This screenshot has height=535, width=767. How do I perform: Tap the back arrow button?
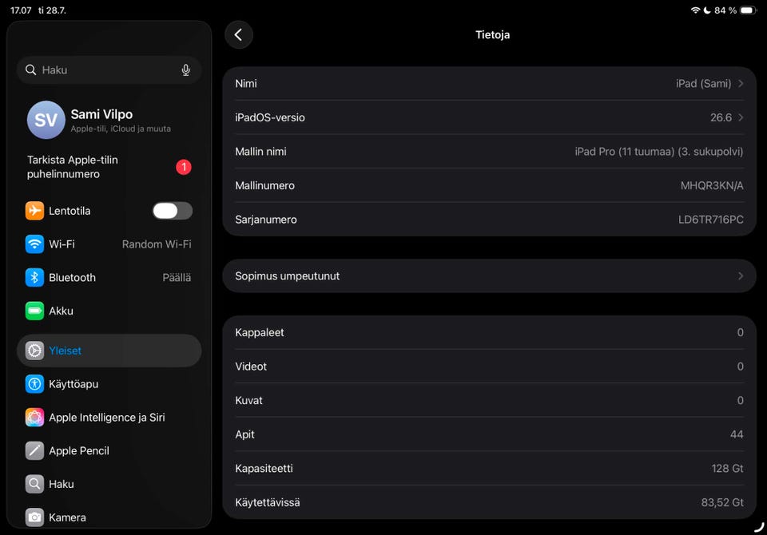pyautogui.click(x=239, y=34)
